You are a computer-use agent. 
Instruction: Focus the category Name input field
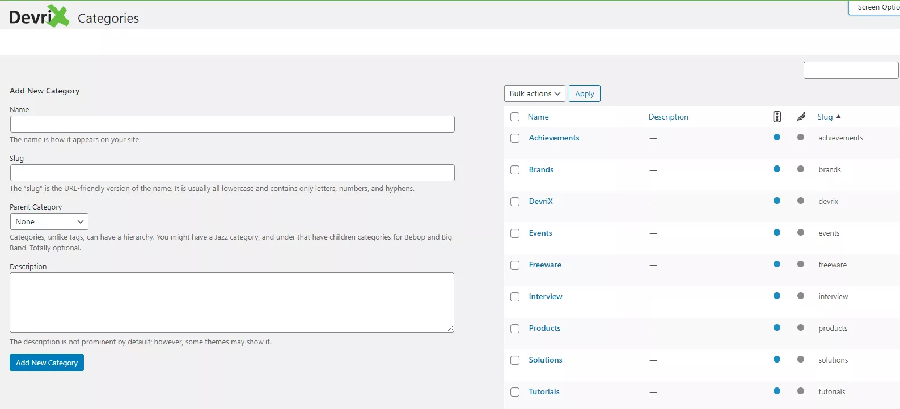pos(233,124)
